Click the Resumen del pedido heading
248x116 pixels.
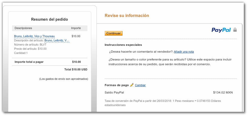point(49,19)
